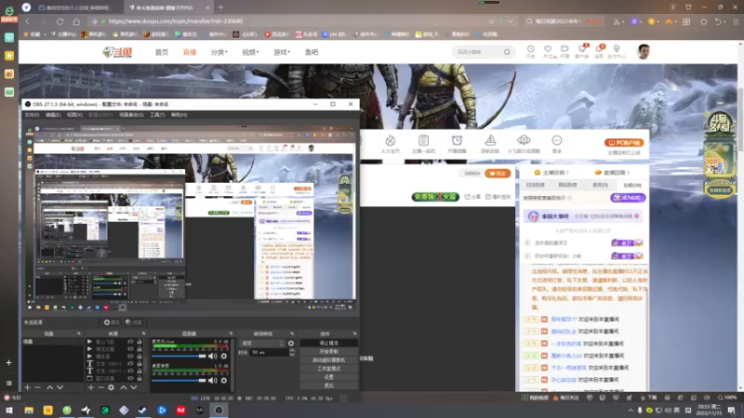This screenshot has height=418, width=744.
Task: Click the UFO 小飞碟 icon
Action: tap(524, 140)
